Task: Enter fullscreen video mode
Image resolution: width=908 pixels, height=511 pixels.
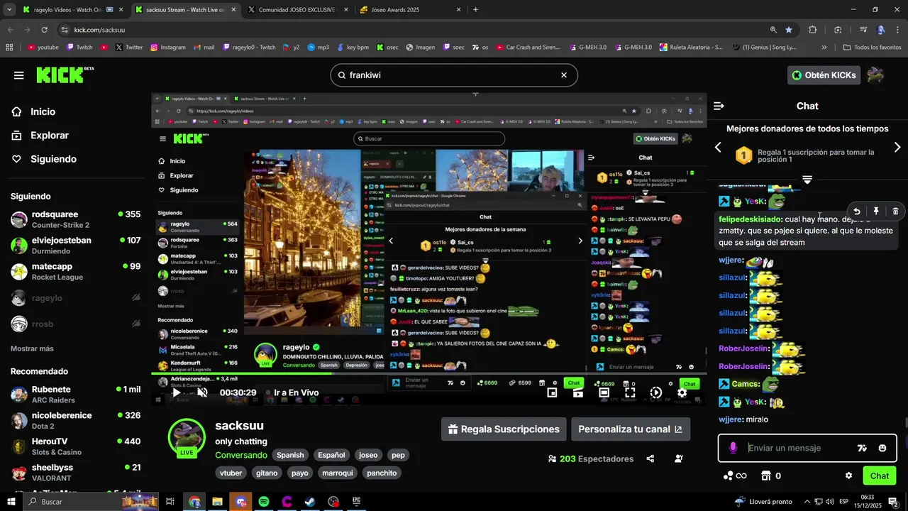Action: pos(630,392)
